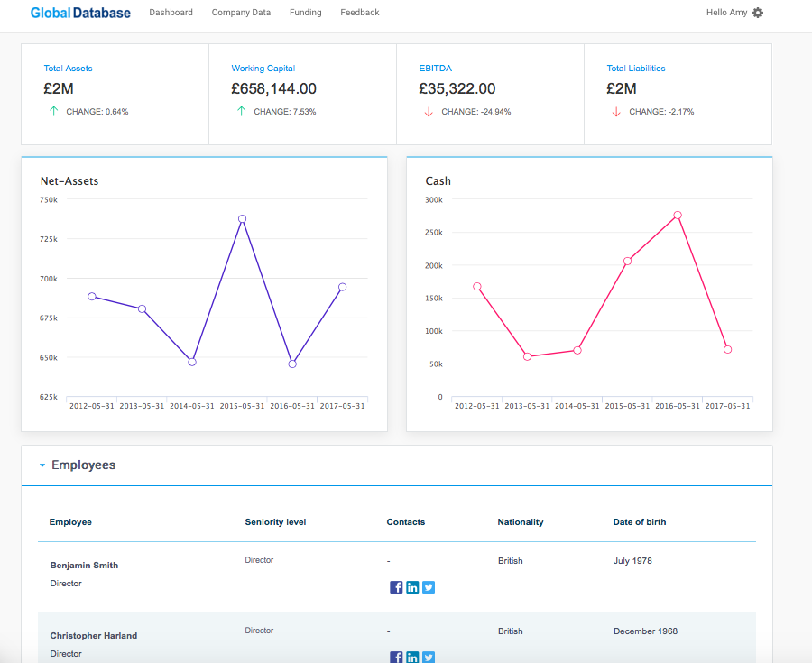The width and height of the screenshot is (812, 663).
Task: Open Christopher Harland's Facebook icon
Action: [396, 658]
